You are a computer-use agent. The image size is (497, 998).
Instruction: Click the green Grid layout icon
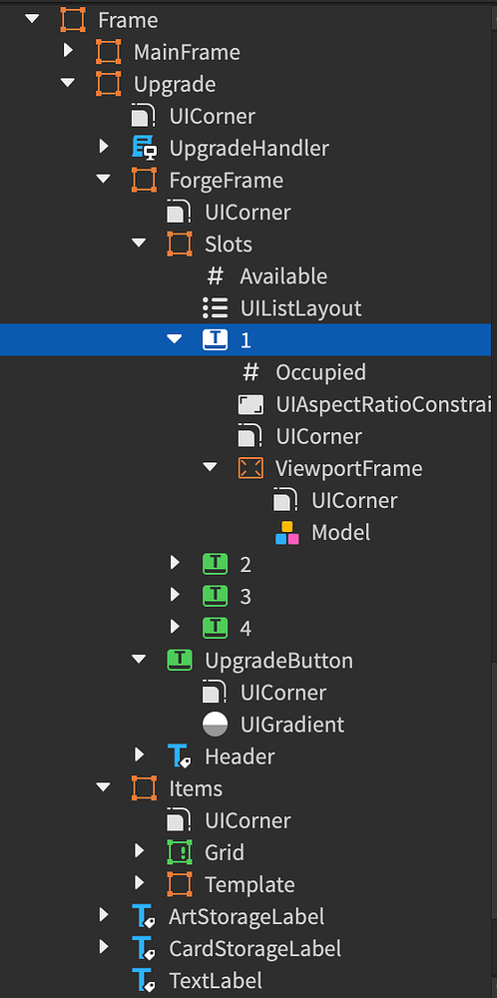(x=180, y=852)
